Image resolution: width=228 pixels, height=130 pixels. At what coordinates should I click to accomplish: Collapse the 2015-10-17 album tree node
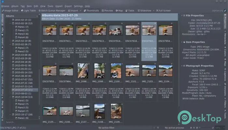pos(10,115)
